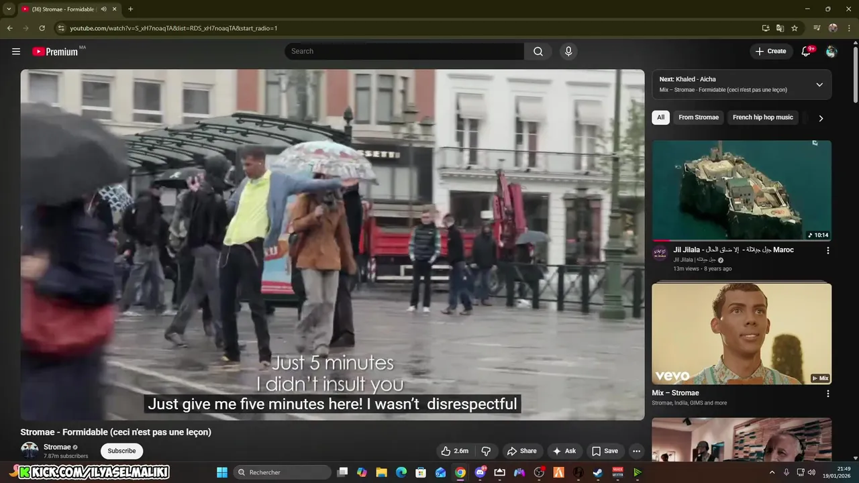Go back in browser history

tap(9, 28)
